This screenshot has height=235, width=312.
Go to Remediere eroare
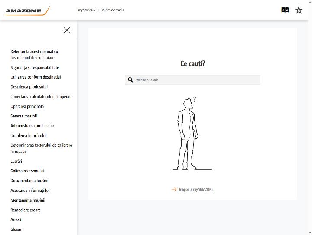26,210
